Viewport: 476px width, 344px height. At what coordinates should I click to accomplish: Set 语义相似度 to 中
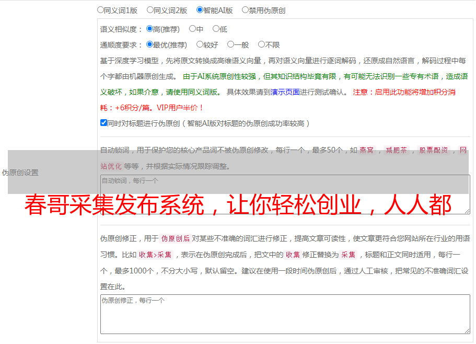[192, 29]
